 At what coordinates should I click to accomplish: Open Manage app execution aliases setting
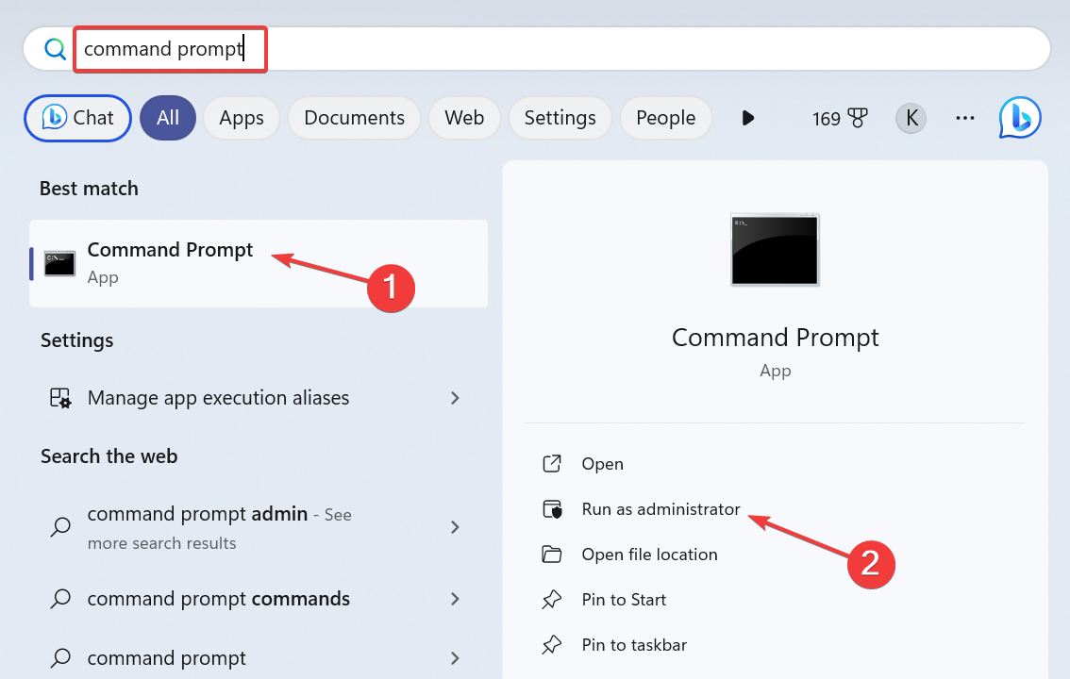pos(259,397)
